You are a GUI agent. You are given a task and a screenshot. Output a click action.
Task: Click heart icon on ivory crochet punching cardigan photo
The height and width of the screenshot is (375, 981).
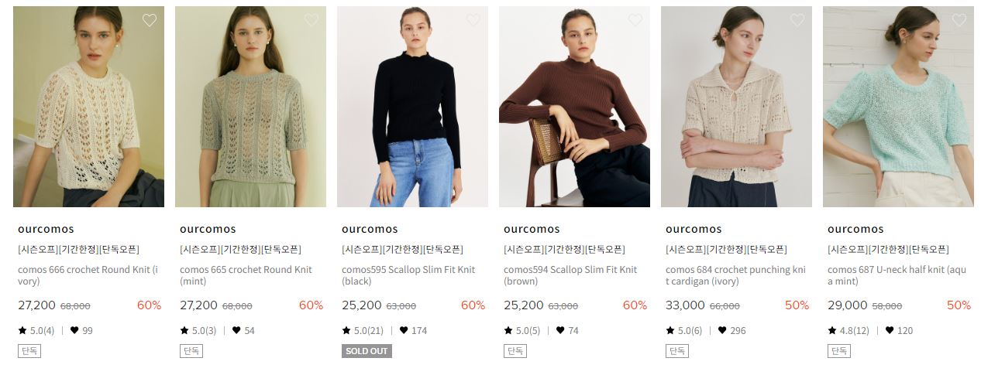(x=797, y=20)
